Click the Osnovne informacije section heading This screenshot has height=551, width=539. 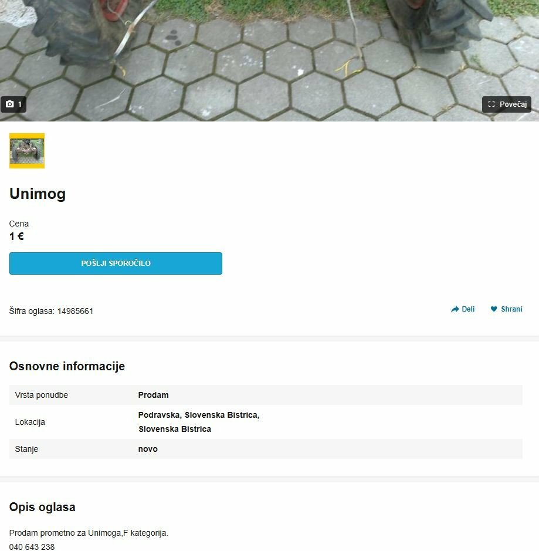tap(67, 366)
